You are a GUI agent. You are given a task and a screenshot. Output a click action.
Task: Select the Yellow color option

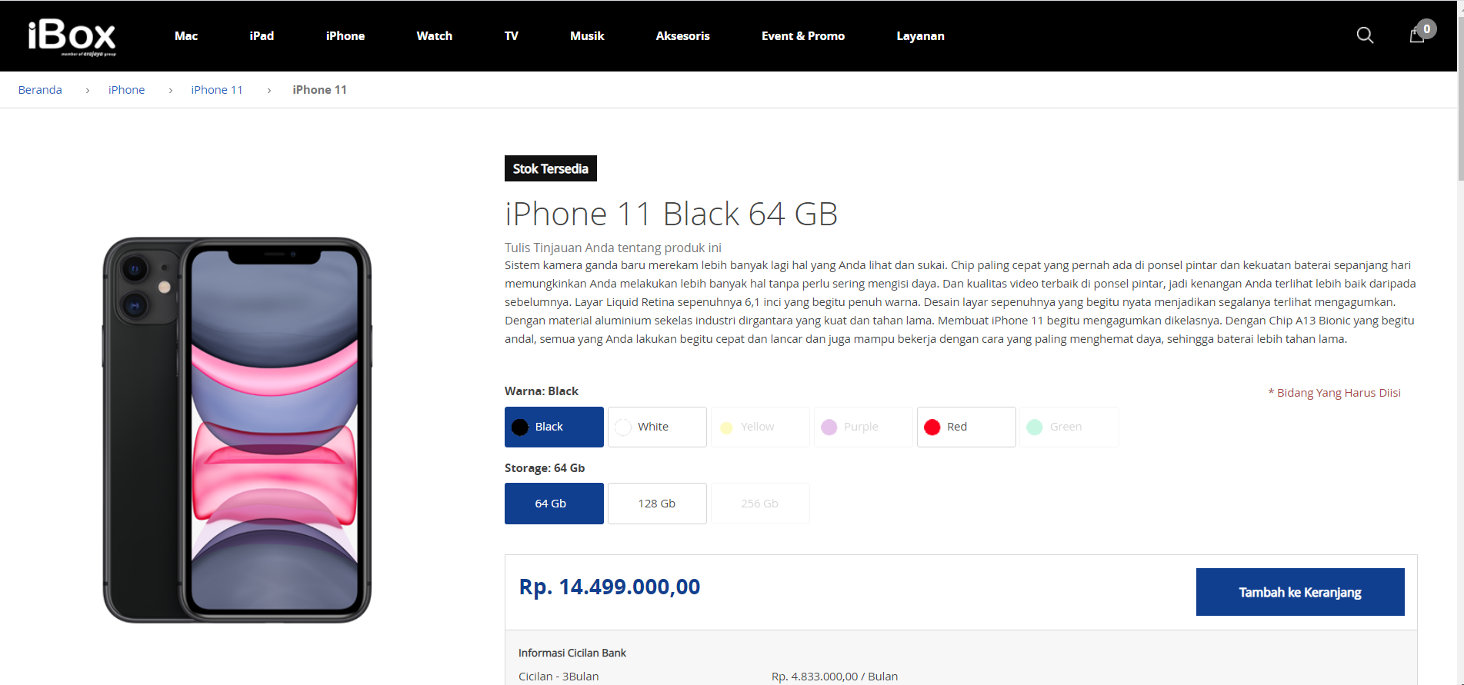pos(760,427)
